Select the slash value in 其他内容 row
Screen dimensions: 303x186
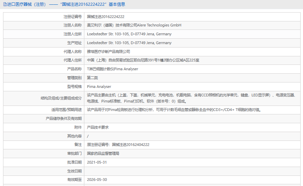88,136
